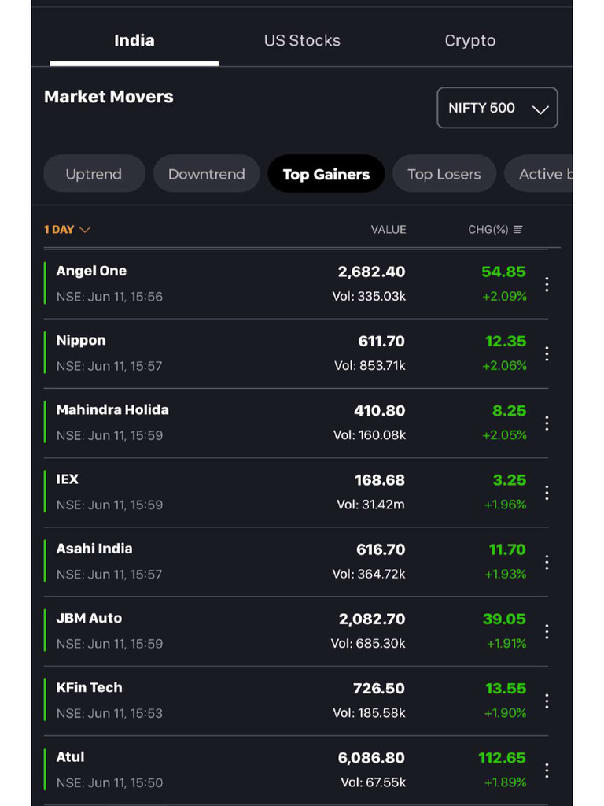This screenshot has height=806, width=604.
Task: Open three-dot menu for Nippon
Action: [x=547, y=353]
